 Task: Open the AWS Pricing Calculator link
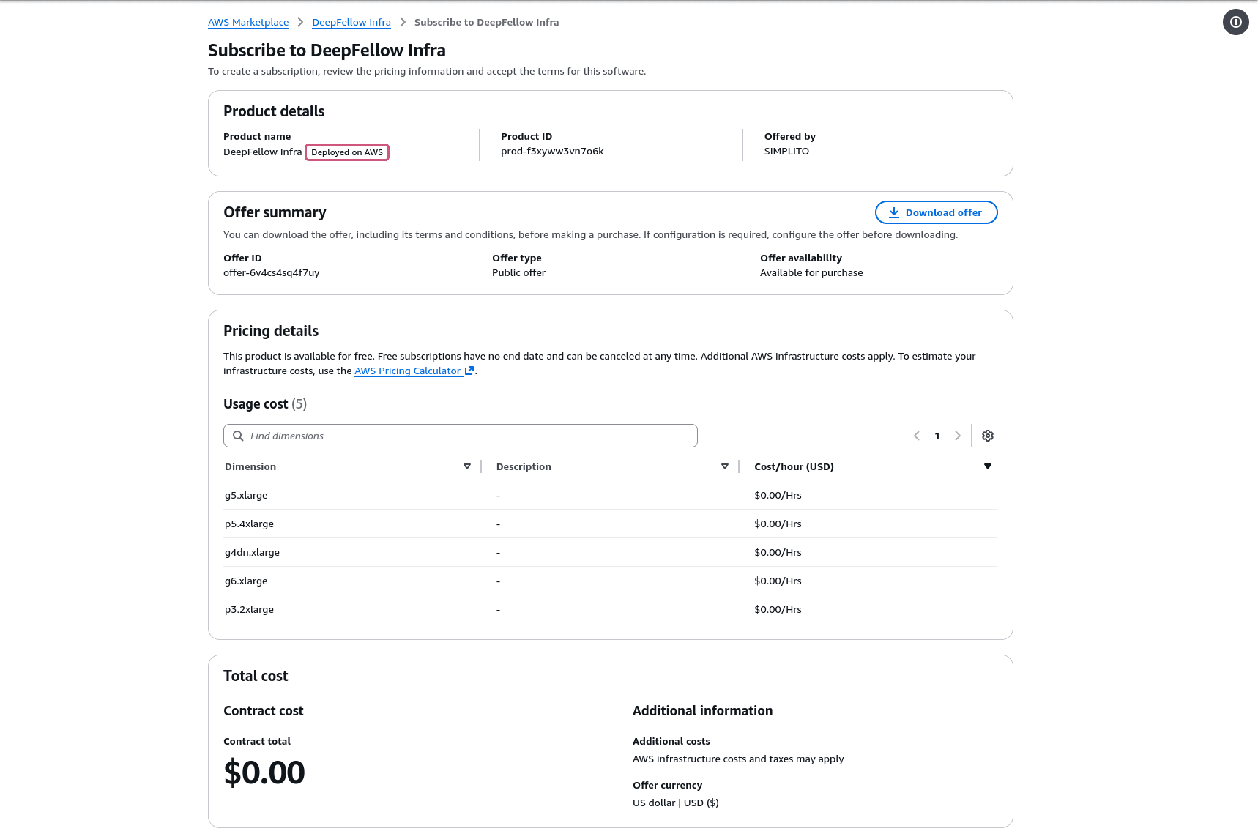(x=407, y=371)
